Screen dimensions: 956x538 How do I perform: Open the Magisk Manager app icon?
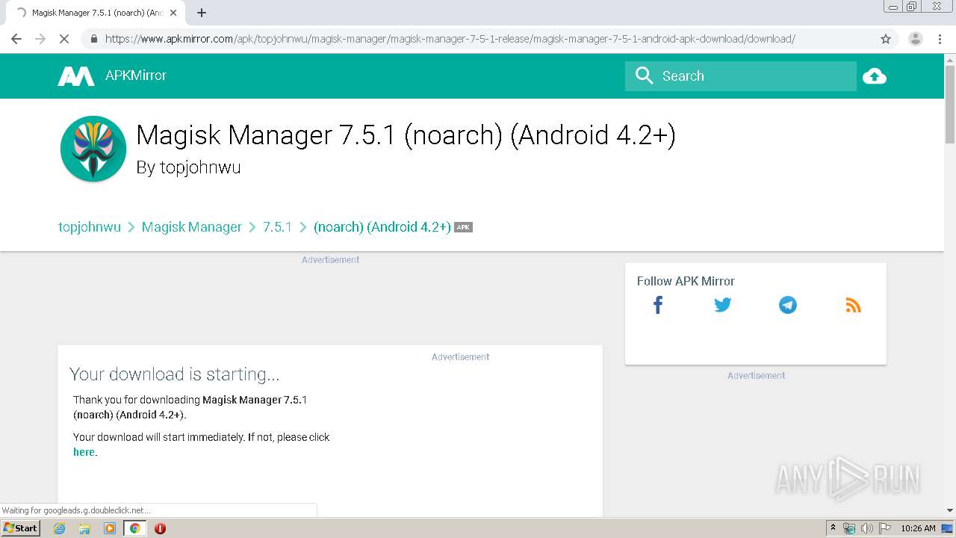click(x=93, y=149)
